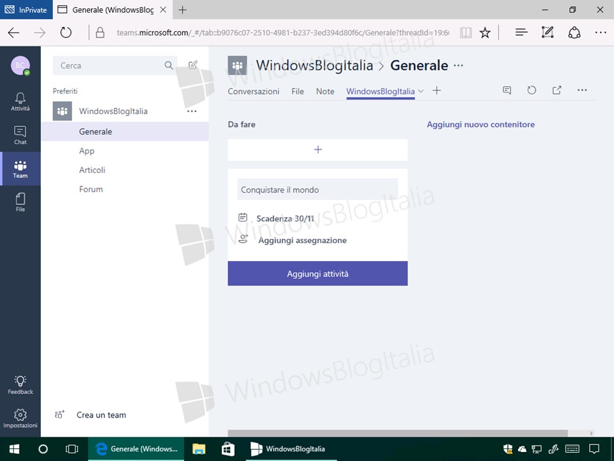Click the Edge share icon
614x461 pixels.
click(x=574, y=33)
